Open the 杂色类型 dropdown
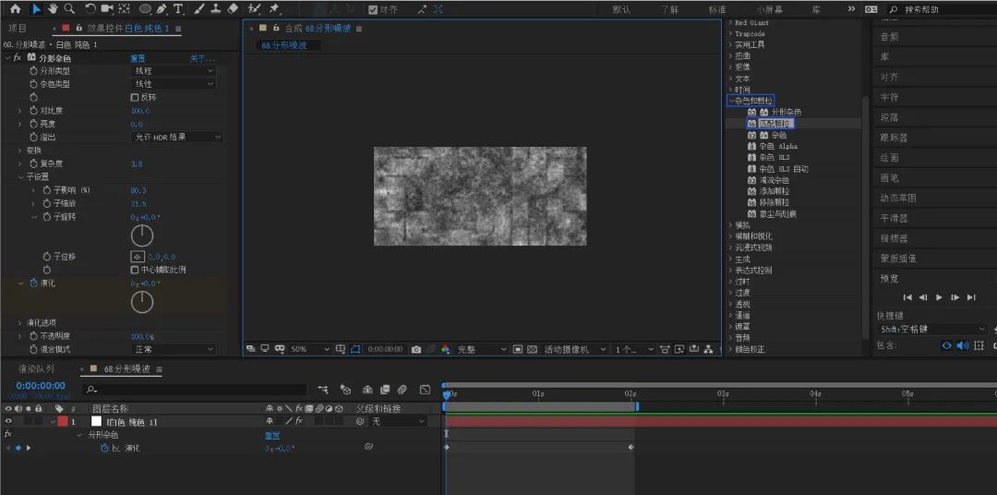Screen dimensions: 997x495 click(173, 84)
